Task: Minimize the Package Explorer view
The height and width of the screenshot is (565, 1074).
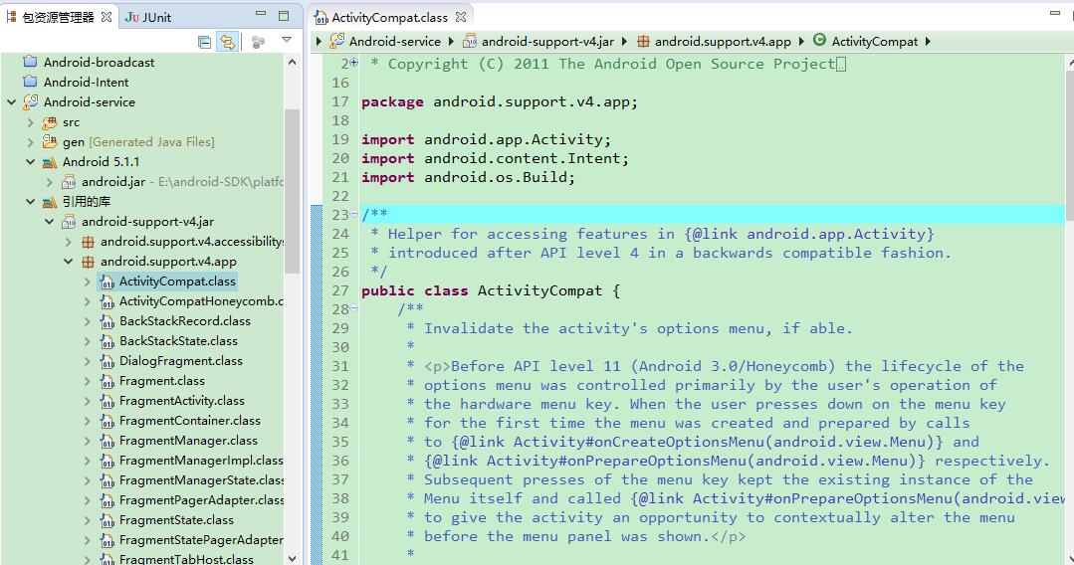Action: (261, 14)
